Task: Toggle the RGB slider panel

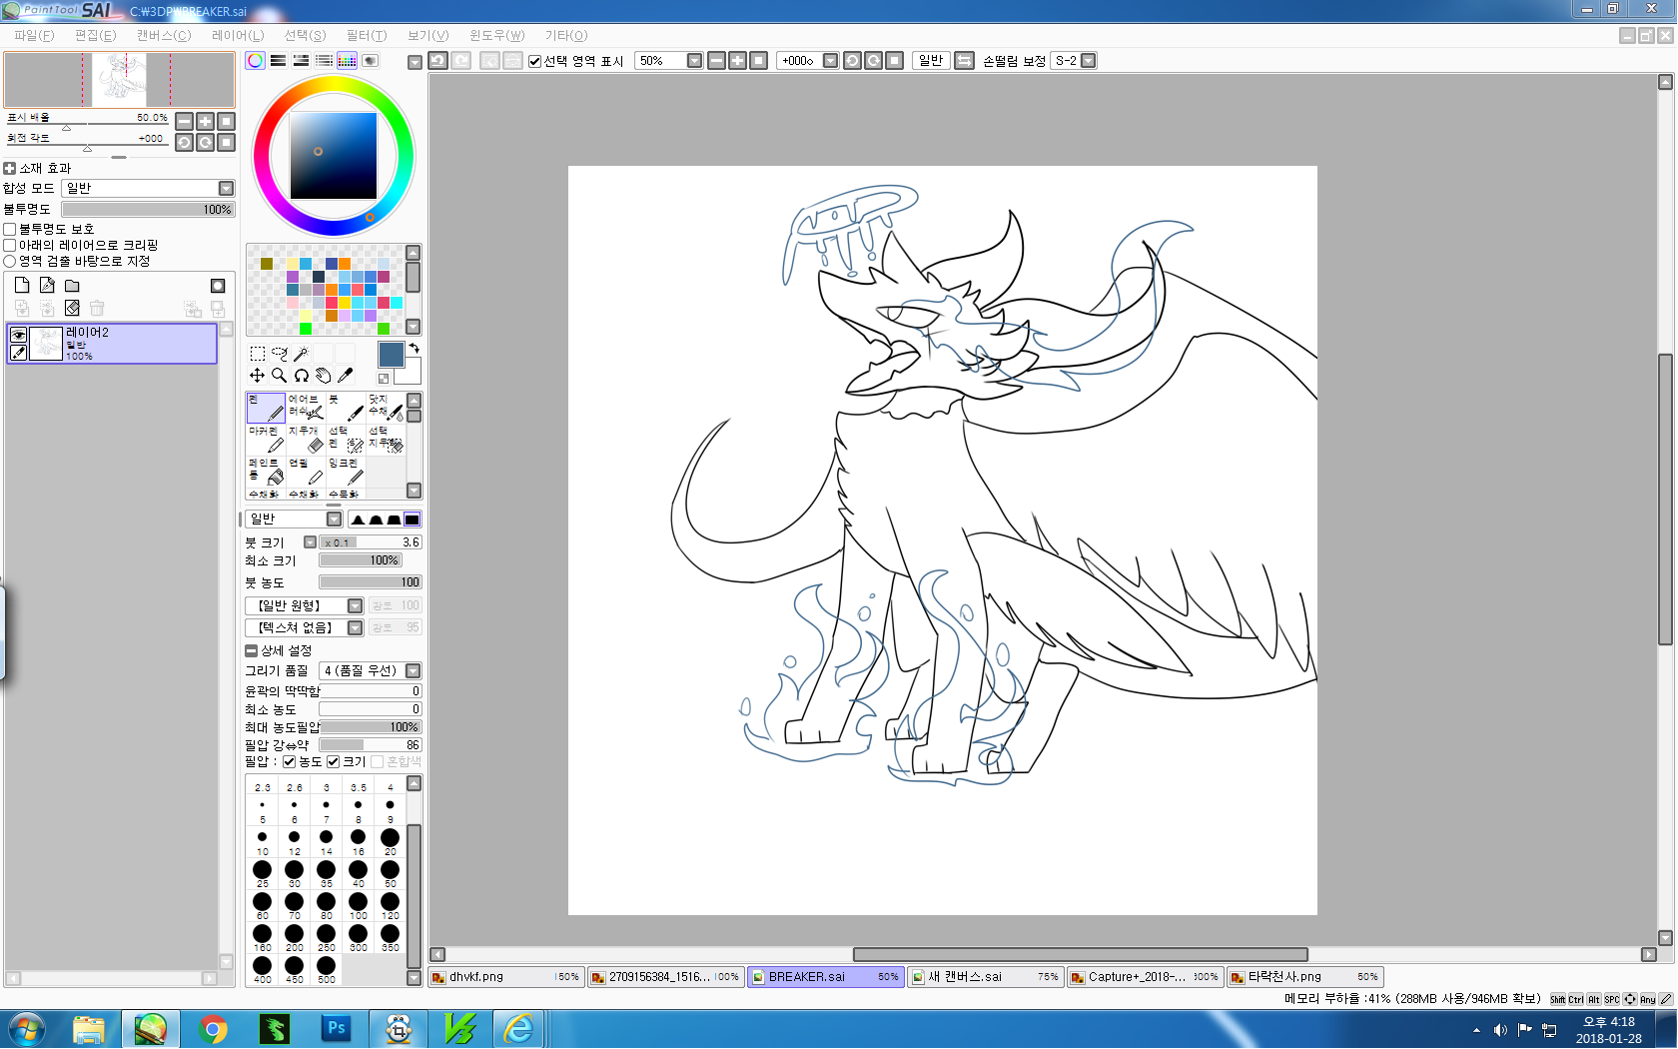Action: click(279, 61)
